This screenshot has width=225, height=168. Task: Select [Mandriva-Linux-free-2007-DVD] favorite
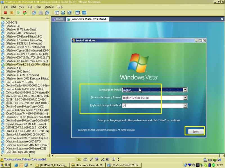pos(24,141)
